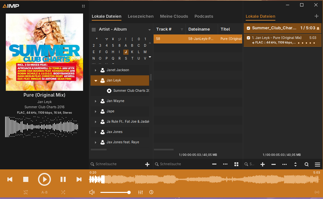The image size is (323, 199).
Task: Filter by letter J in alphabet index
Action: (126, 52)
